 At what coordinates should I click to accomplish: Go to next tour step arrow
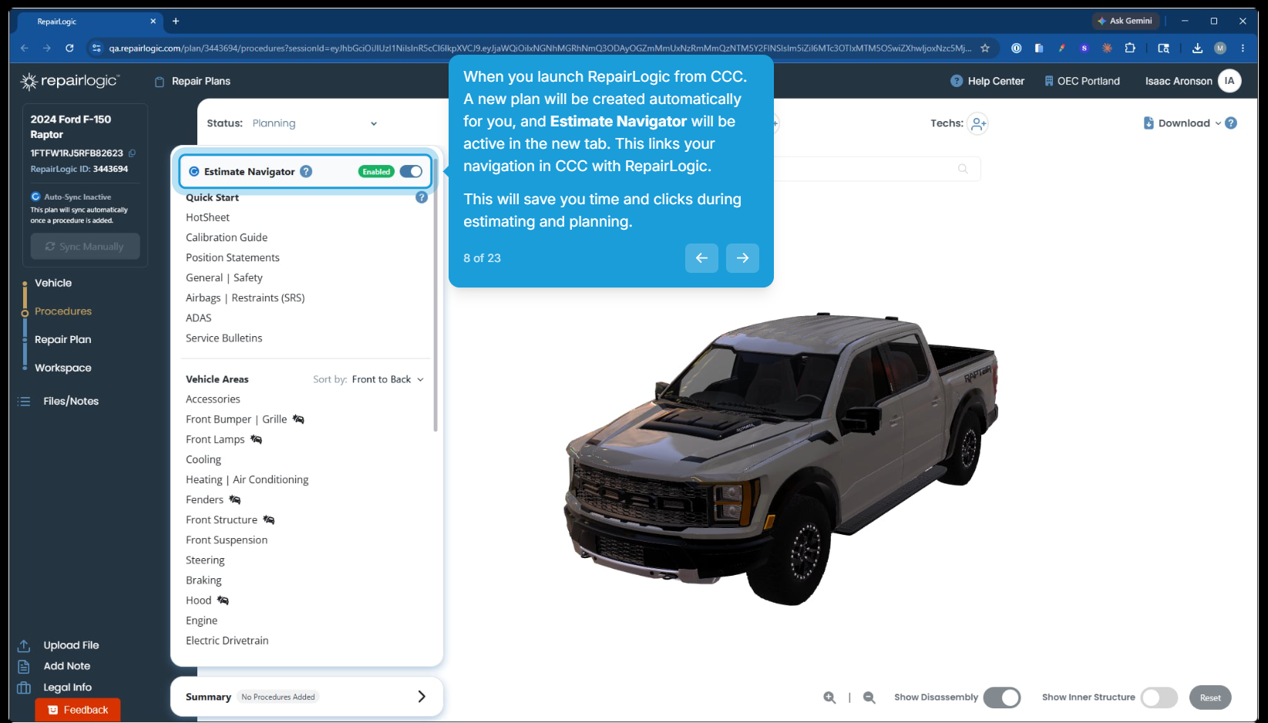(x=742, y=258)
